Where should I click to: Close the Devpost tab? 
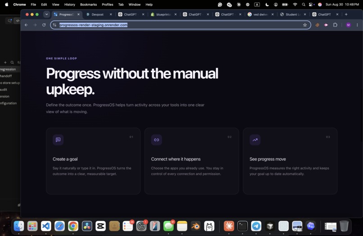(x=111, y=14)
